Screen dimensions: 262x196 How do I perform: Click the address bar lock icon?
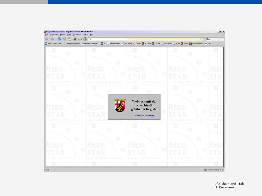point(201,39)
